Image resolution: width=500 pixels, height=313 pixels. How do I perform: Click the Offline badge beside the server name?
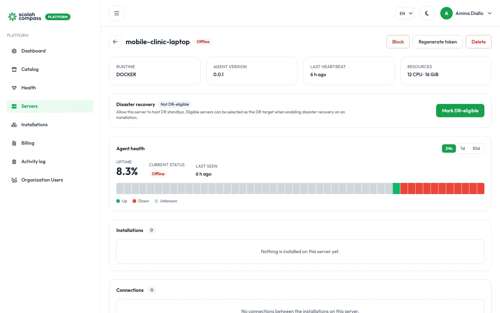(x=203, y=42)
